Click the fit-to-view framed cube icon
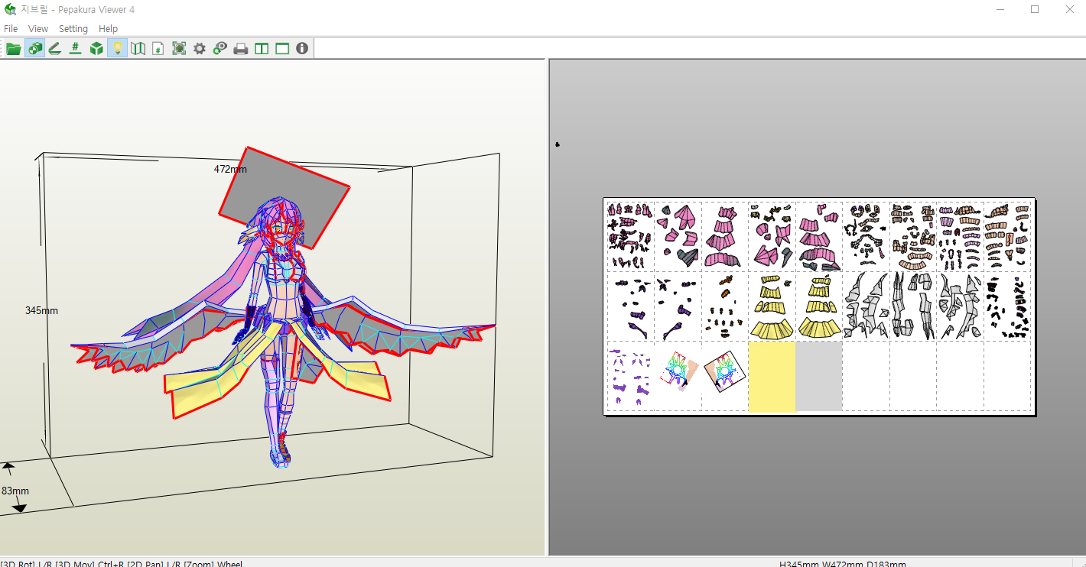The image size is (1086, 567). click(x=179, y=49)
